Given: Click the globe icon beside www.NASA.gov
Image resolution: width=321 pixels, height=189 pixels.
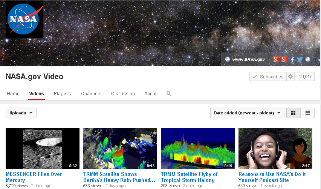Looking at the screenshot, I should (228, 59).
